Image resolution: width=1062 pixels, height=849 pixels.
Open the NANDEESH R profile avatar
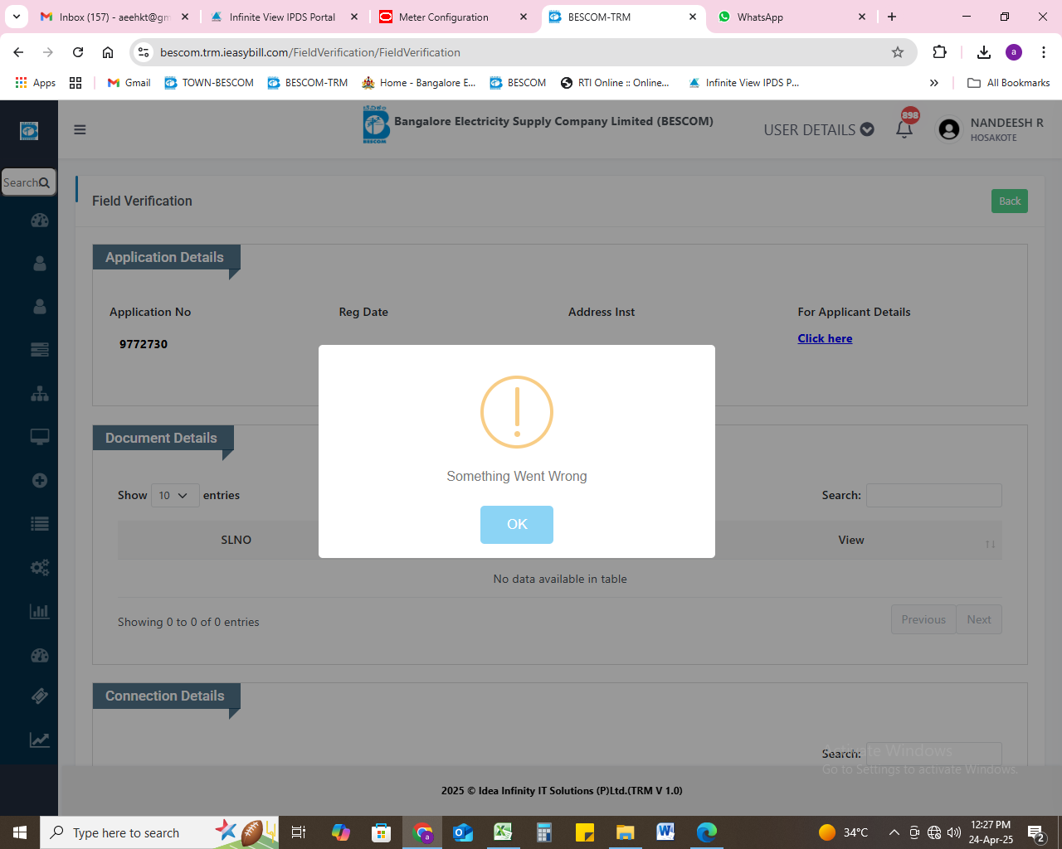pyautogui.click(x=948, y=129)
